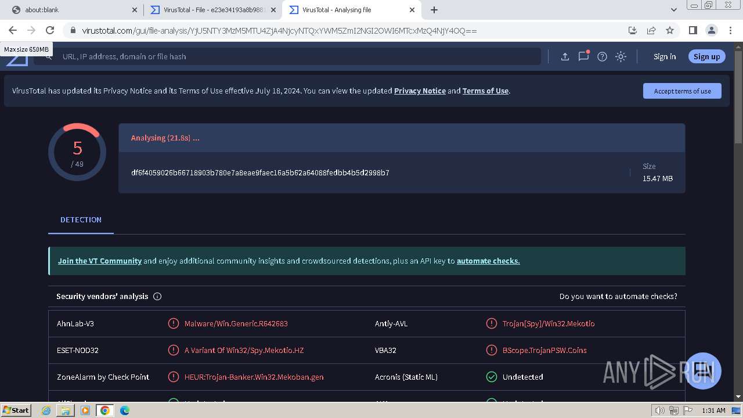Click the 5/49 detection score circle

point(77,152)
